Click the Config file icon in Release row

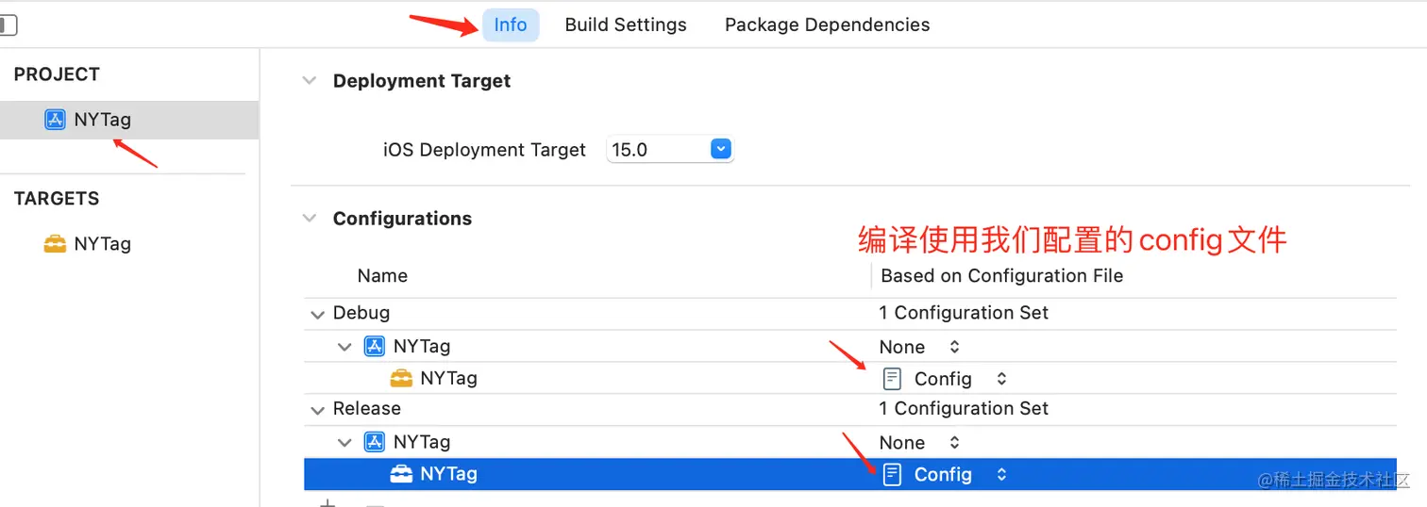tap(891, 474)
